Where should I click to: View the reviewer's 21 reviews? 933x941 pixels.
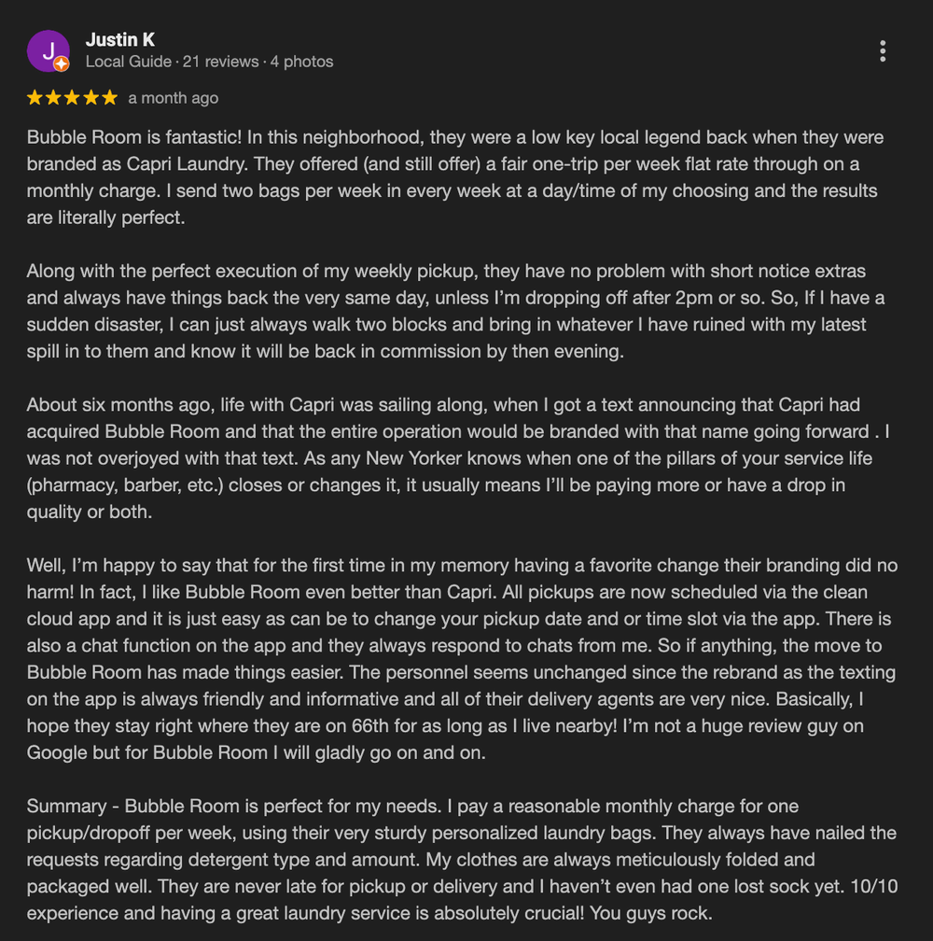point(220,62)
